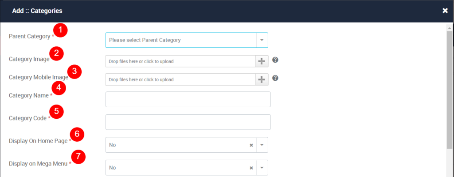Expand Display On Home Page dropdown arrow
The height and width of the screenshot is (177, 454).
click(x=262, y=145)
